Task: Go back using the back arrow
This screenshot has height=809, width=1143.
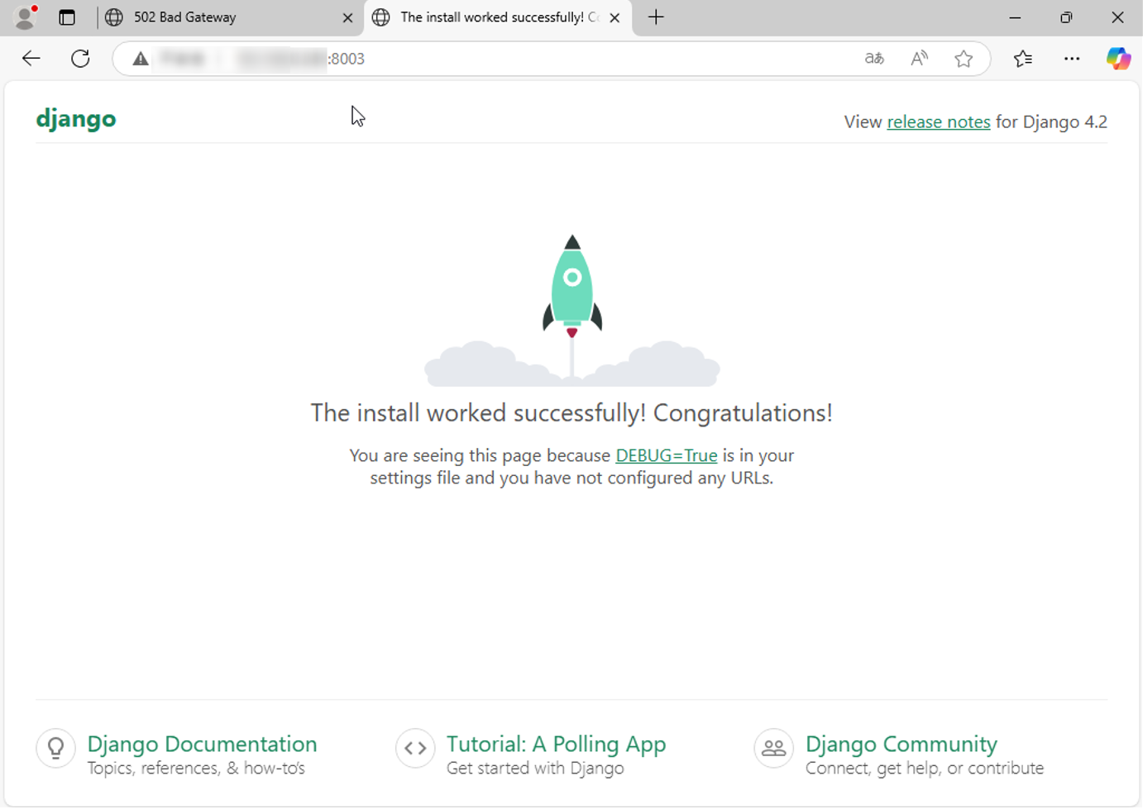Action: [x=31, y=59]
